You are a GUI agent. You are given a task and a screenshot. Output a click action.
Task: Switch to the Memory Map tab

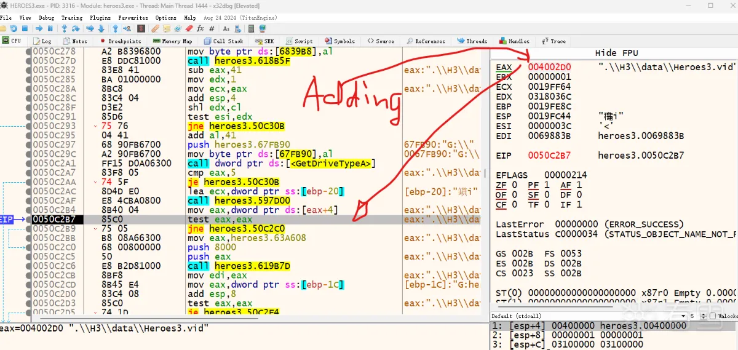pos(172,41)
